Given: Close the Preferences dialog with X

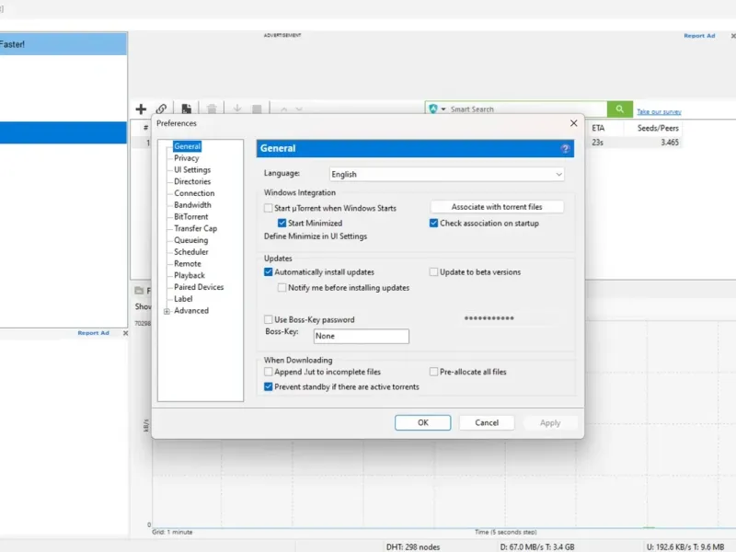Looking at the screenshot, I should (x=573, y=123).
